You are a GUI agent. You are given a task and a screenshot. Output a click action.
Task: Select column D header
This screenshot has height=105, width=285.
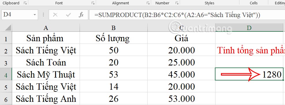pyautogui.click(x=249, y=28)
